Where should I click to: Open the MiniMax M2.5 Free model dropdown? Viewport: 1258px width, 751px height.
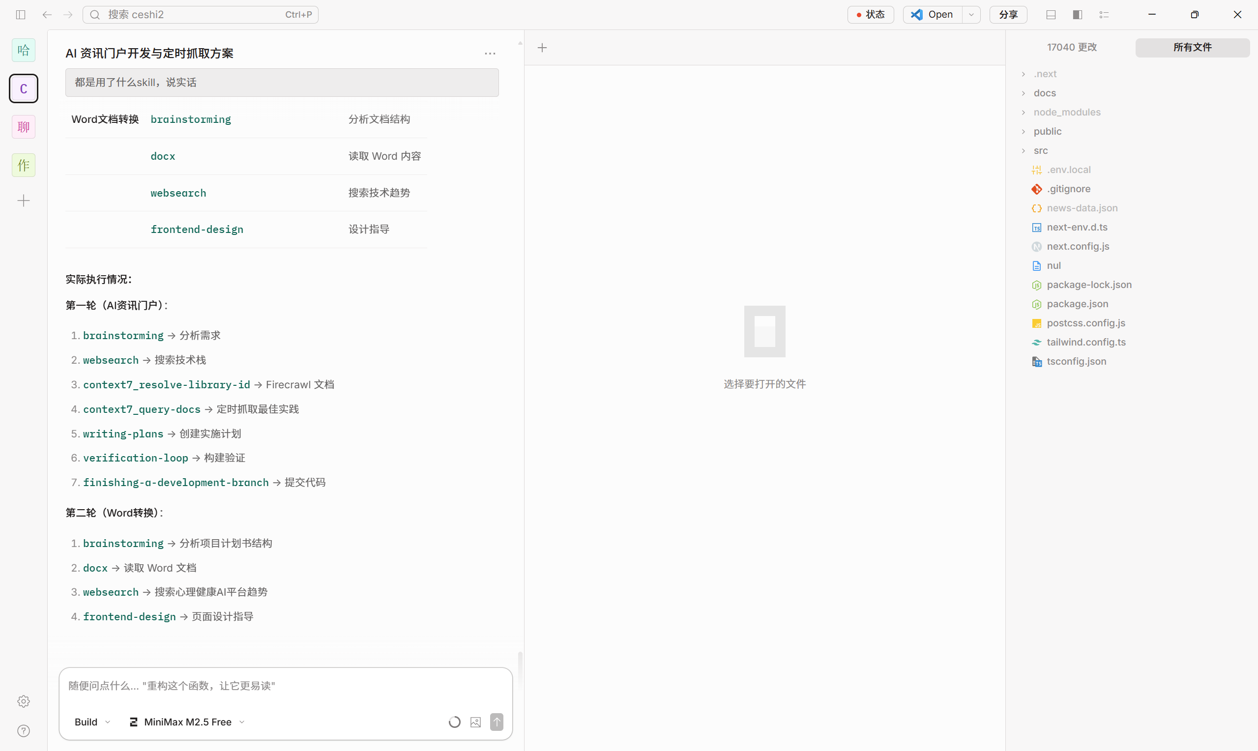(x=186, y=722)
